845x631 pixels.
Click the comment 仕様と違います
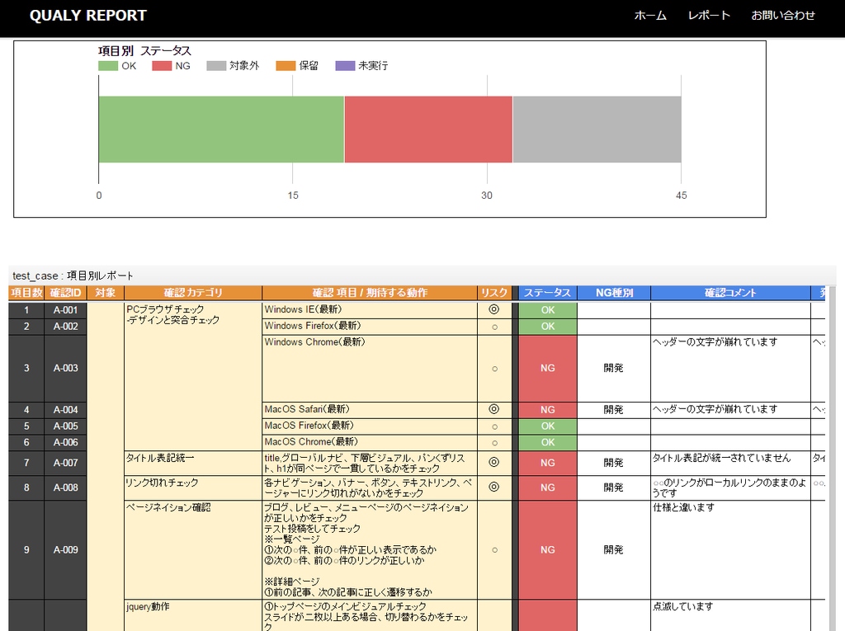click(684, 507)
